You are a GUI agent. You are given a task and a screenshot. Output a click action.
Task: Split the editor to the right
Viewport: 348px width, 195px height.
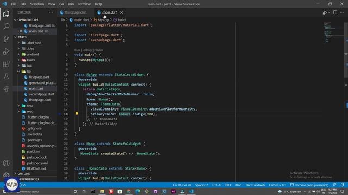coord(335,12)
